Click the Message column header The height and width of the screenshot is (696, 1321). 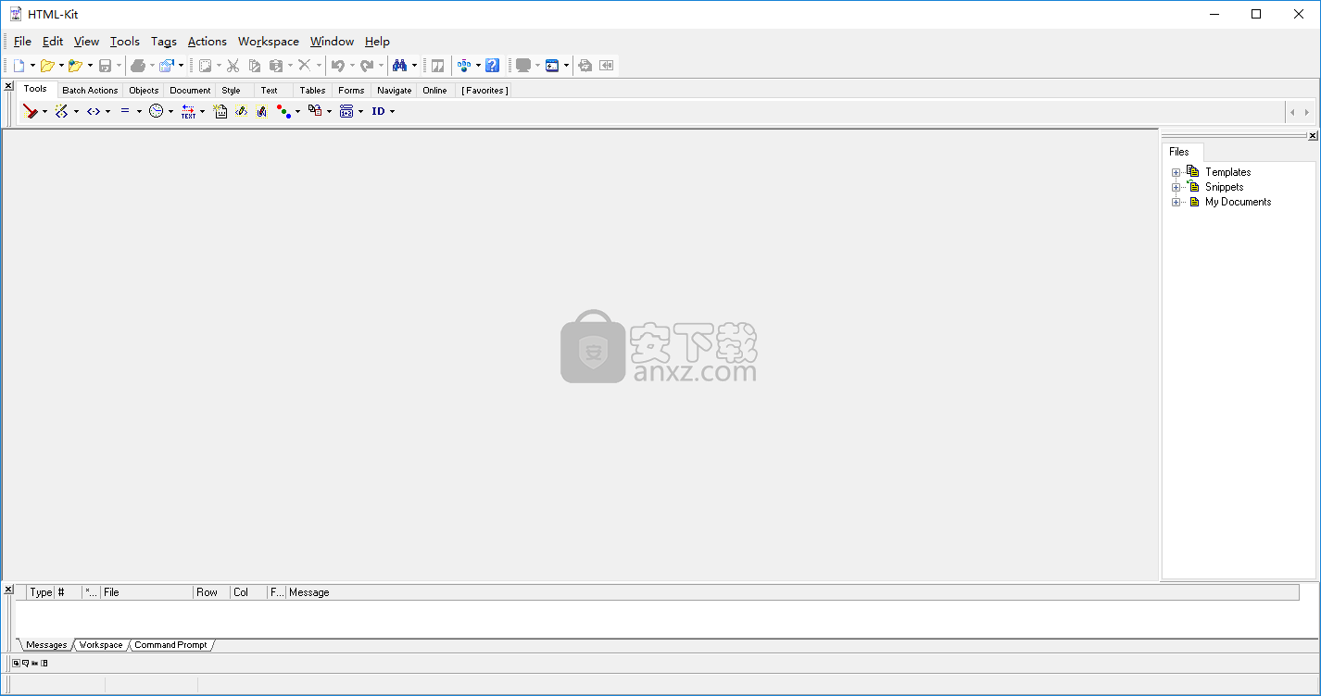(x=792, y=592)
